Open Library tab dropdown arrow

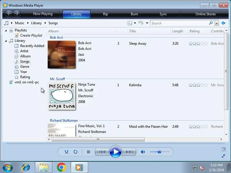point(77,18)
